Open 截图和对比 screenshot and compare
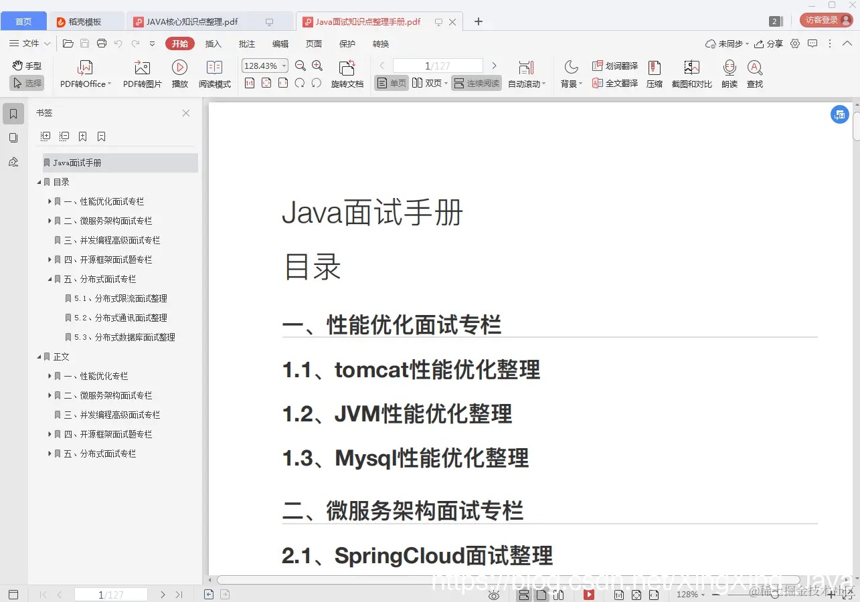Viewport: 860px width, 602px height. (692, 74)
